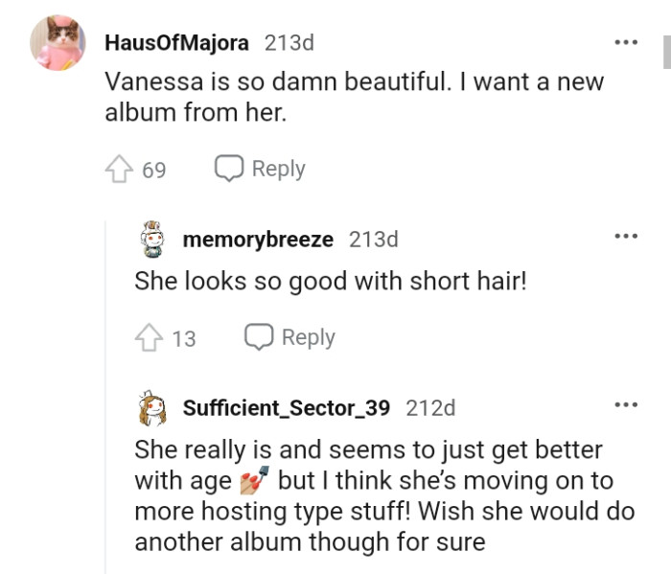Open more options for memorybreeze's comment
The width and height of the screenshot is (671, 574).
click(x=626, y=238)
